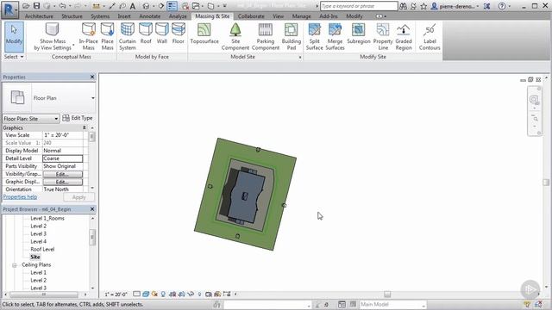
Task: Close the Project Browser panel
Action: [92, 209]
